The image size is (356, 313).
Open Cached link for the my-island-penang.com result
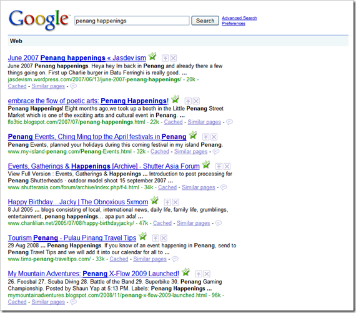[x=160, y=152]
